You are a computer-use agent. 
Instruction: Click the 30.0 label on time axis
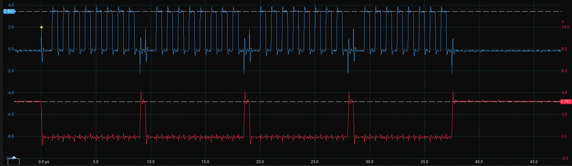tap(369, 162)
